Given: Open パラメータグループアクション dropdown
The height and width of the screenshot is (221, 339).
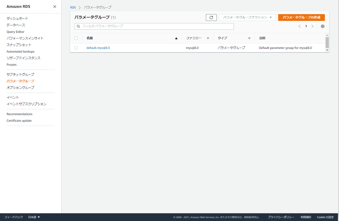Looking at the screenshot, I should coord(247,18).
